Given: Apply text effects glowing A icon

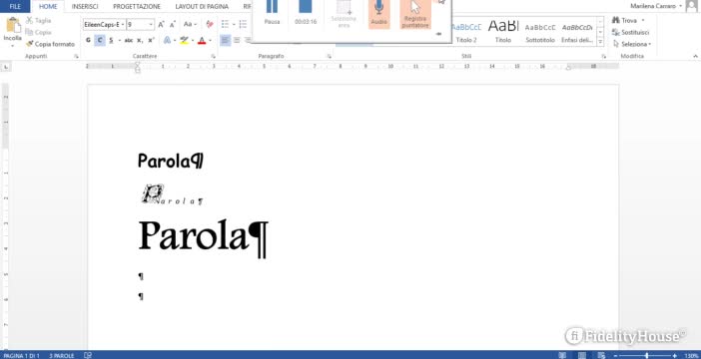Looking at the screenshot, I should click(x=167, y=40).
